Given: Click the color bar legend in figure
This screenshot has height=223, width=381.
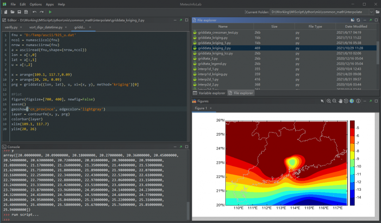Looking at the screenshot, I should pos(353,161).
